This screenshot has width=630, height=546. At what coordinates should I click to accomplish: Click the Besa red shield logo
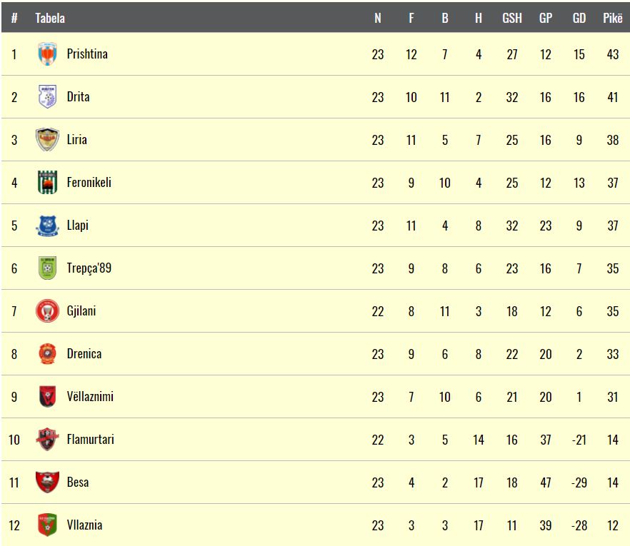[47, 482]
